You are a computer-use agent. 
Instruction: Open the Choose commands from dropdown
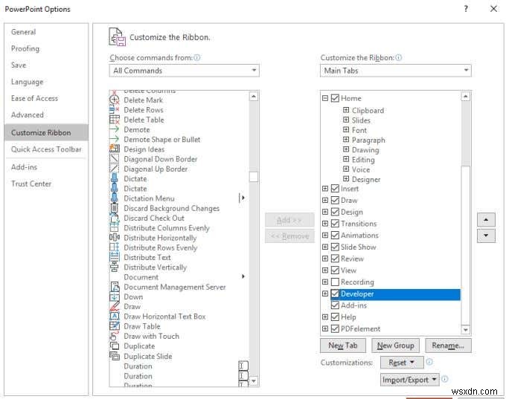185,71
